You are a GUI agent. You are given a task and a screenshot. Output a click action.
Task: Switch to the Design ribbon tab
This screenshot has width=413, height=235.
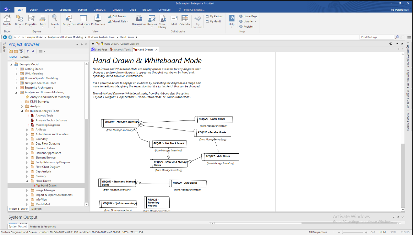(x=34, y=10)
